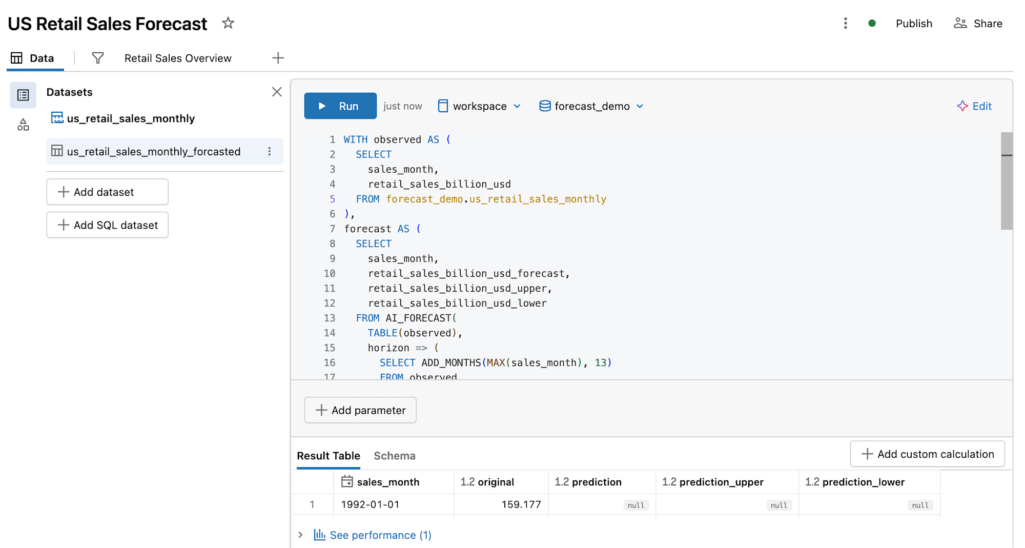This screenshot has width=1025, height=548.
Task: Click the null cell under prediction_lower
Action: pos(869,505)
